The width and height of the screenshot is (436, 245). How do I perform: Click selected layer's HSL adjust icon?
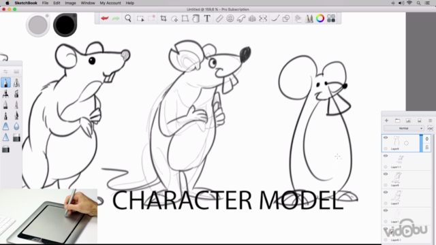[x=427, y=139]
